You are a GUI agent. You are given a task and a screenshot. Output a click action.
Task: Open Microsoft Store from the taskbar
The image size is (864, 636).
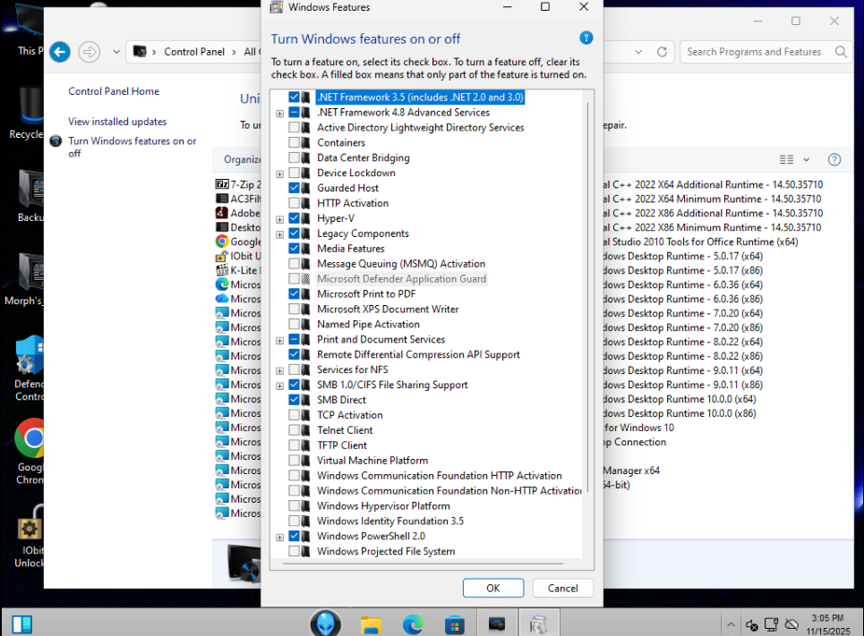click(x=455, y=623)
